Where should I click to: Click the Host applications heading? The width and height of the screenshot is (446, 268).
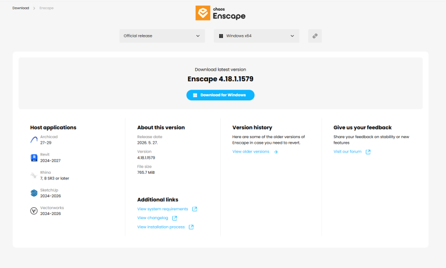tap(53, 128)
